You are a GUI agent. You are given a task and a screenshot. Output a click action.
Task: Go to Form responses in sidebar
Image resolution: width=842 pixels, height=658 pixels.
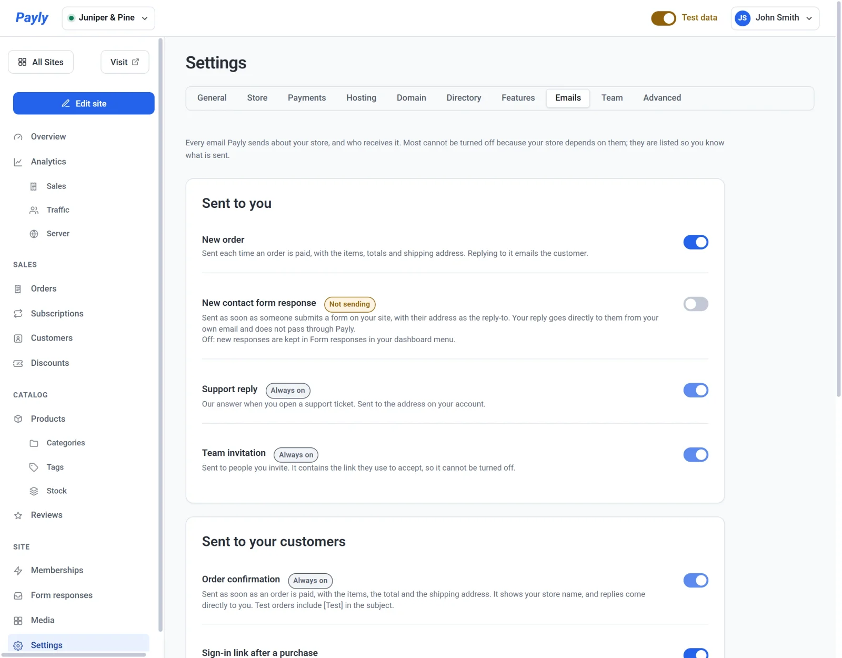point(79,595)
